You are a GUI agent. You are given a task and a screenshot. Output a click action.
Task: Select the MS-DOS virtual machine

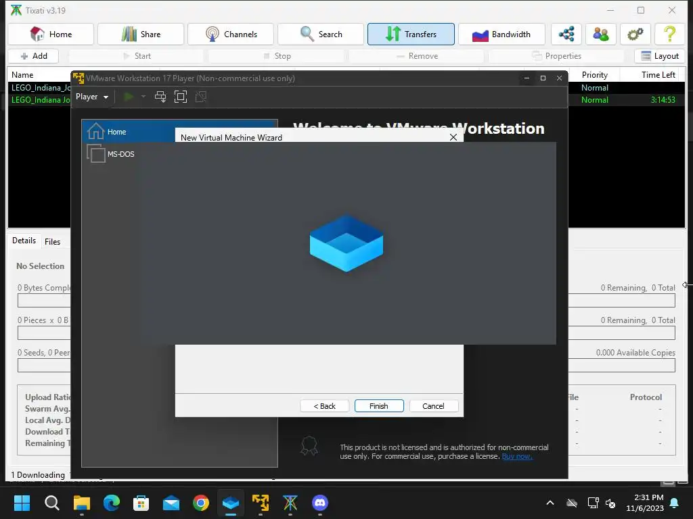point(110,154)
